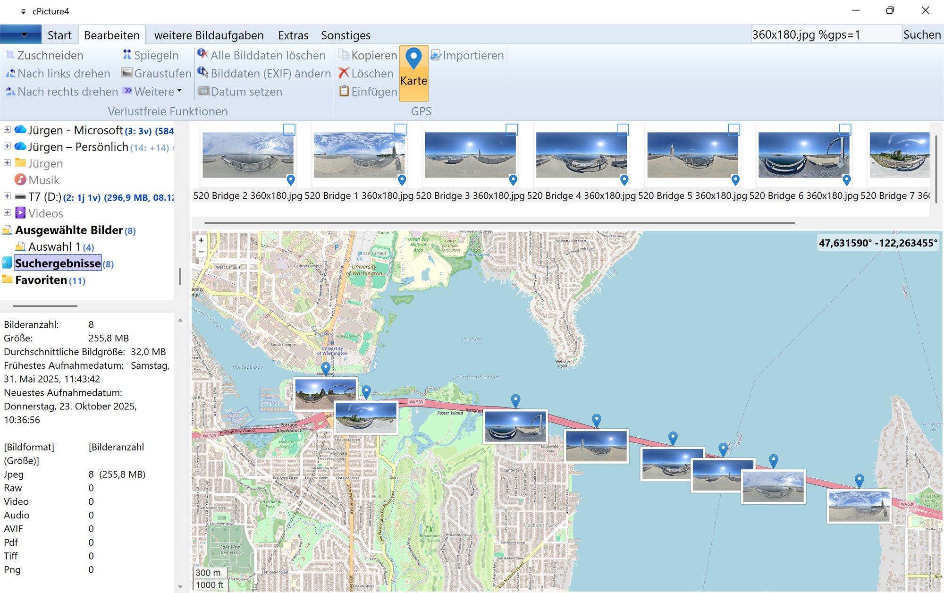This screenshot has width=944, height=593.
Task: Select Ausgewählte Bilder in tree
Action: (69, 230)
